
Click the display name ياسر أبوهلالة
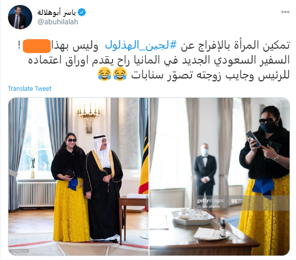click(57, 12)
